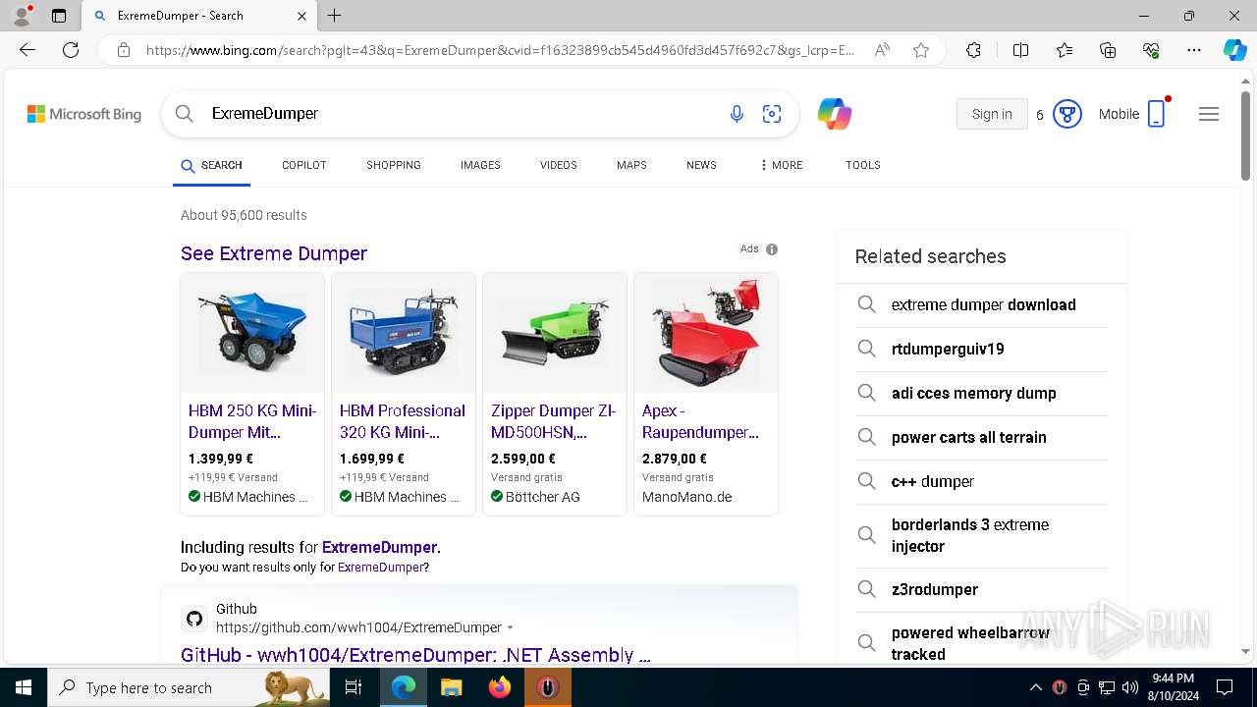Switch to SHOPPING tab
Viewport: 1257px width, 707px height.
(x=394, y=165)
